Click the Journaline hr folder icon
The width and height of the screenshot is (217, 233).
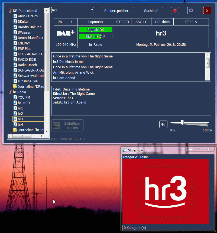[15, 130]
